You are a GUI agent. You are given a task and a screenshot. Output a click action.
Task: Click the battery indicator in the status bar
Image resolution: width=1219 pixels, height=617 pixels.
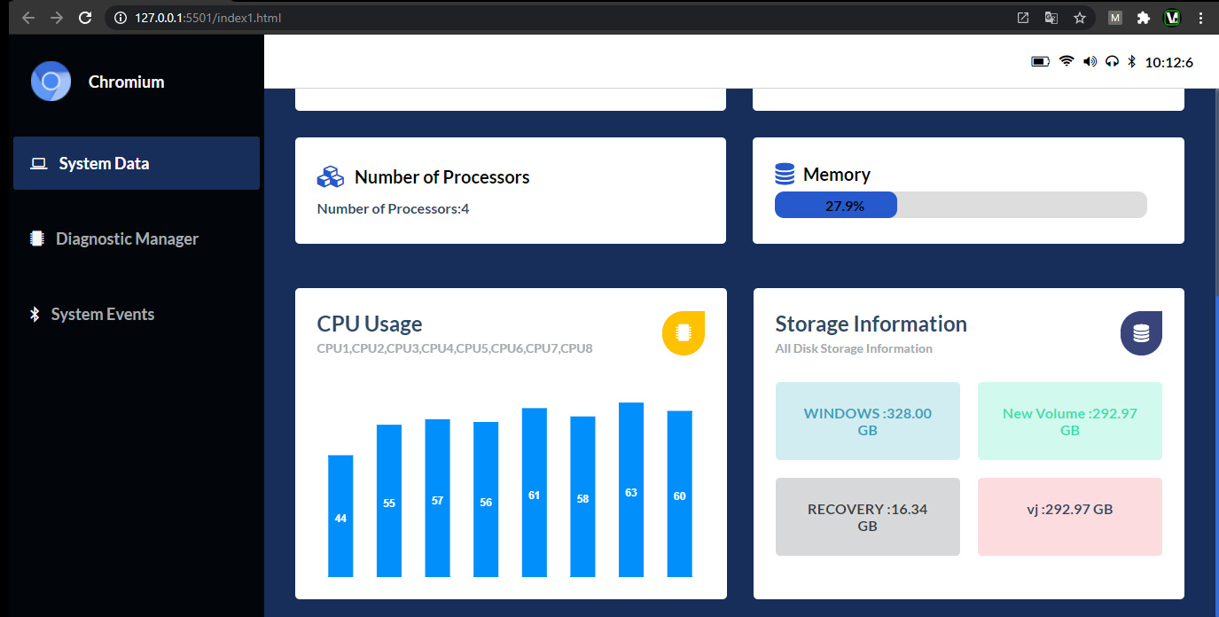(1040, 61)
